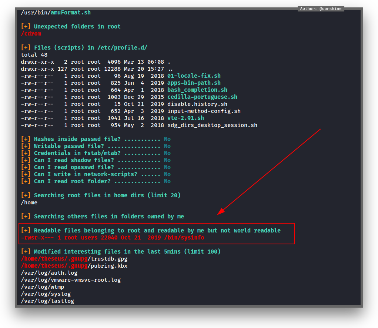
Task: Click the 01-locale-fix.sh file name
Action: [194, 76]
